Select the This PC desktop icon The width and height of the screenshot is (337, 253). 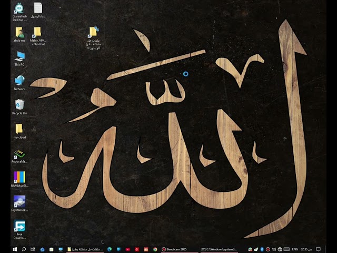[x=19, y=59]
